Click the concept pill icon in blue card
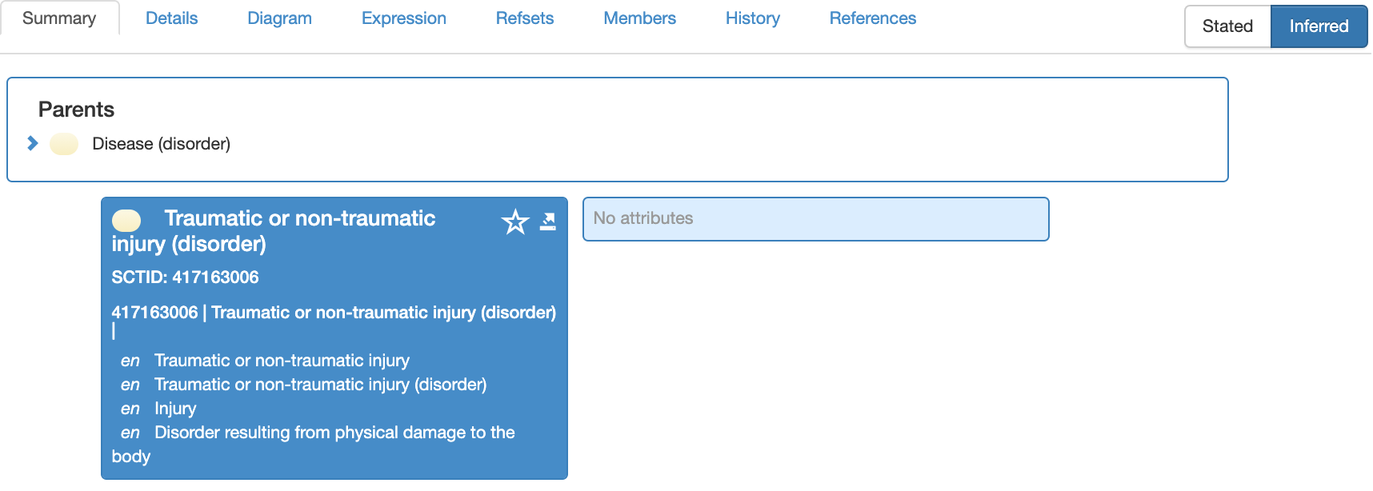This screenshot has width=1373, height=491. [x=126, y=220]
